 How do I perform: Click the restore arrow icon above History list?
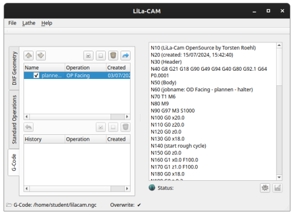pyautogui.click(x=29, y=127)
